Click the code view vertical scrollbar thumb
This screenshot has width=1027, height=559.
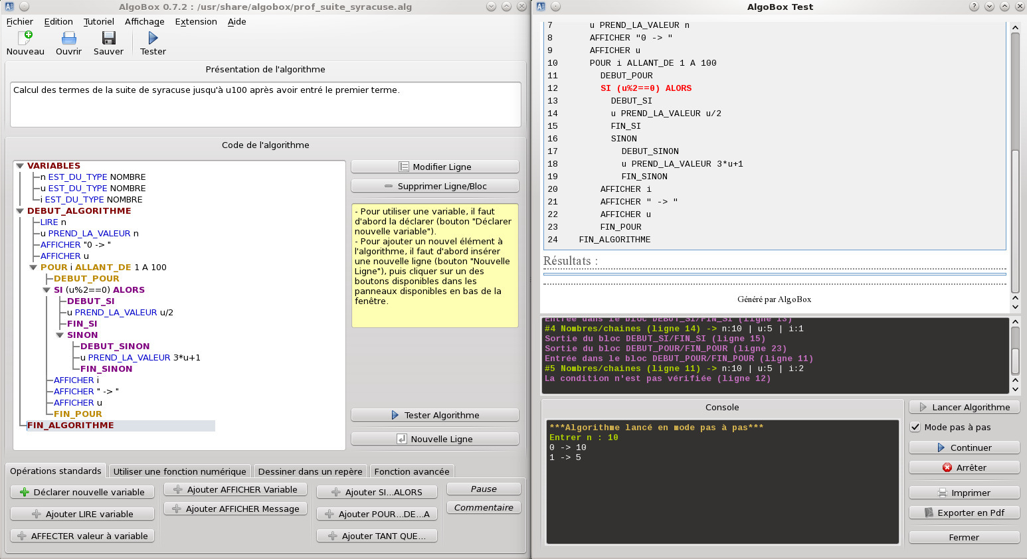point(1015,221)
